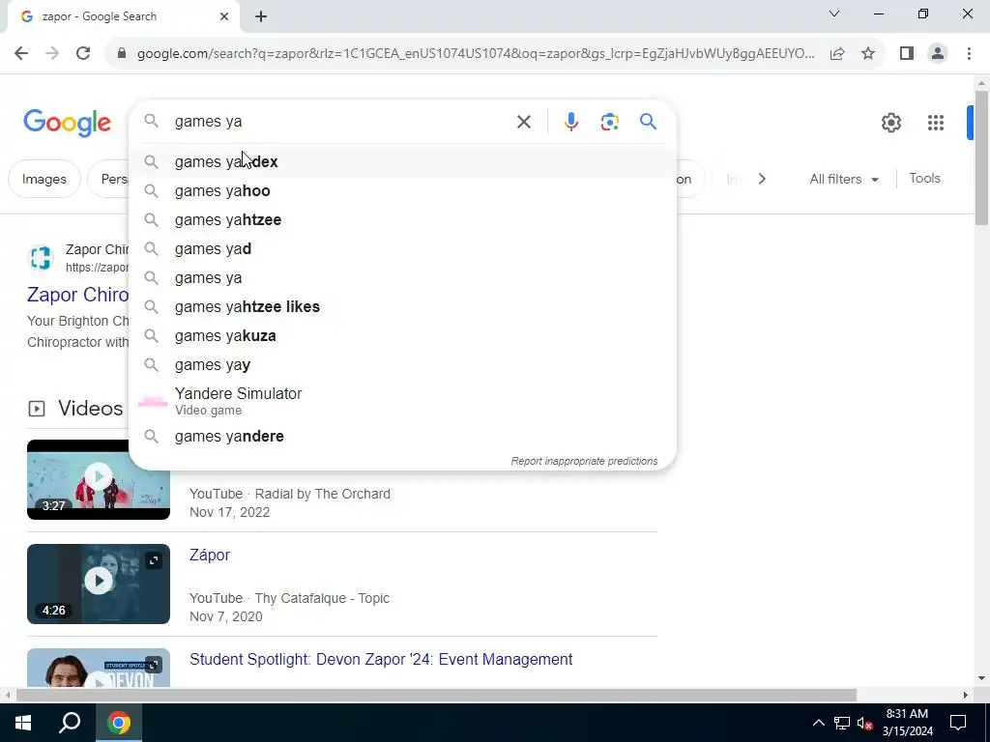Click the Google logo

[x=67, y=123]
